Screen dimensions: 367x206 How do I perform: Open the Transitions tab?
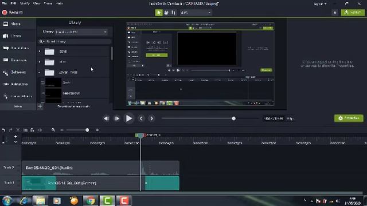pos(18,60)
